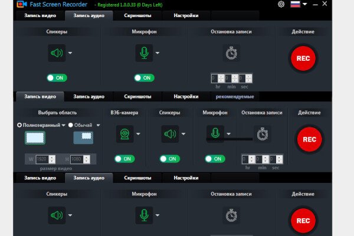Click the Fast Screen Recorder logo icon

tap(22, 4)
